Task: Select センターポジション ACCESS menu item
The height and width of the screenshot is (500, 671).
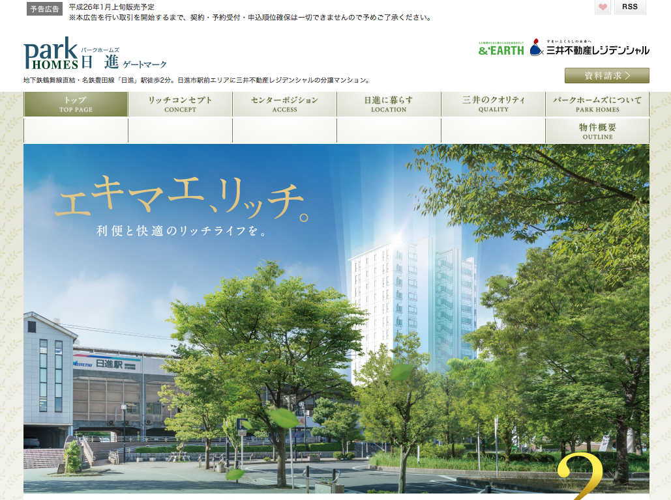Action: pyautogui.click(x=284, y=104)
